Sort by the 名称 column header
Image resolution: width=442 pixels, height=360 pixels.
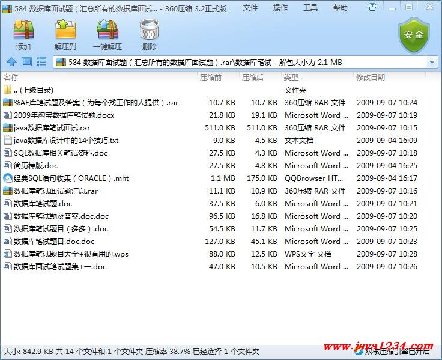11,77
